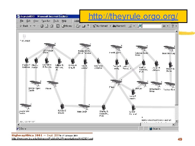Click into the toolbar search text field

[152, 26]
